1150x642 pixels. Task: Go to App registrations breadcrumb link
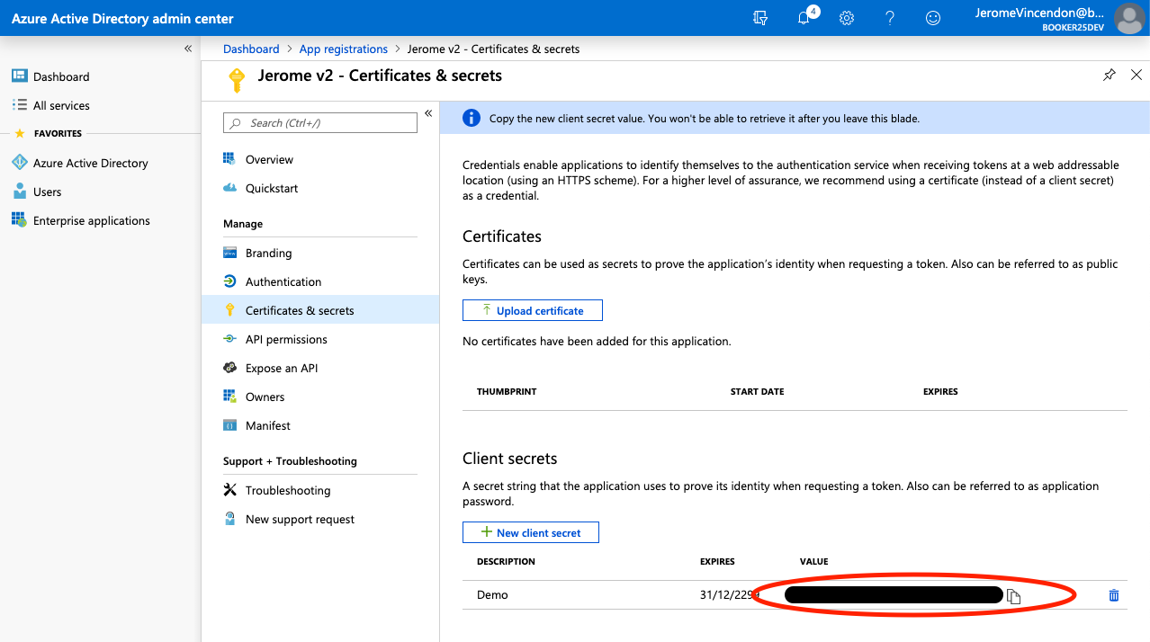point(343,49)
